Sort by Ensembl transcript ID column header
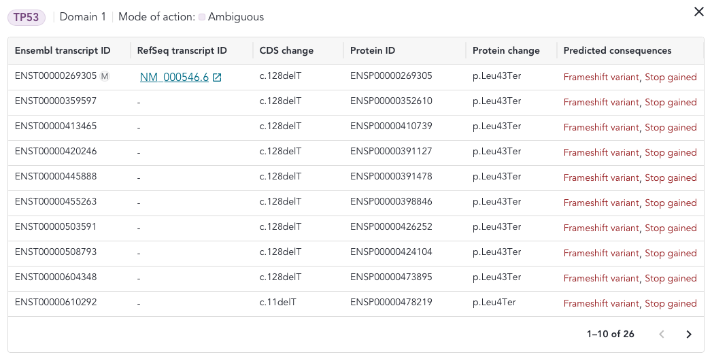Image resolution: width=712 pixels, height=361 pixels. click(x=63, y=50)
